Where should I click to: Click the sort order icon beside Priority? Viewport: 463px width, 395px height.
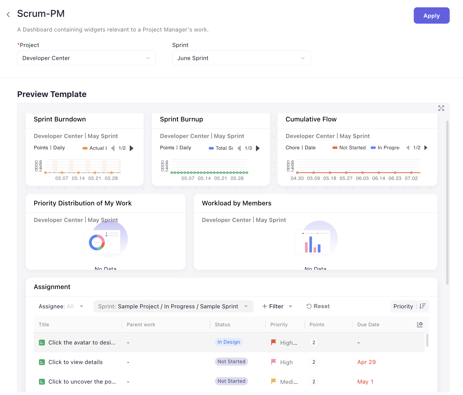[422, 306]
